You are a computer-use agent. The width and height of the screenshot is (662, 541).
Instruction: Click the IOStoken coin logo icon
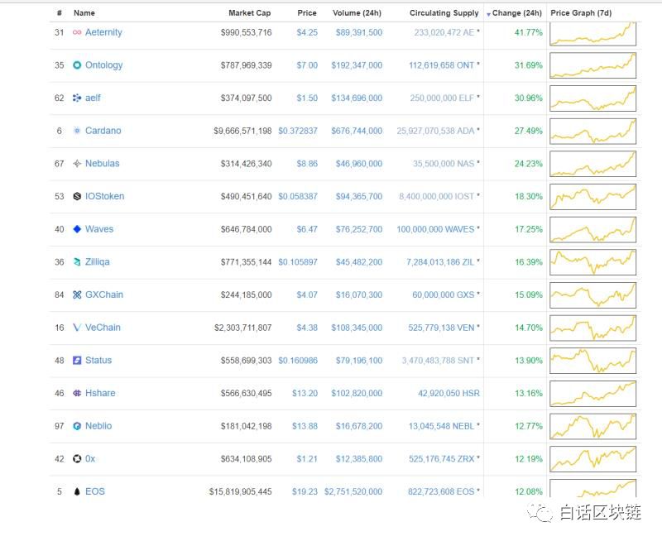pyautogui.click(x=77, y=196)
